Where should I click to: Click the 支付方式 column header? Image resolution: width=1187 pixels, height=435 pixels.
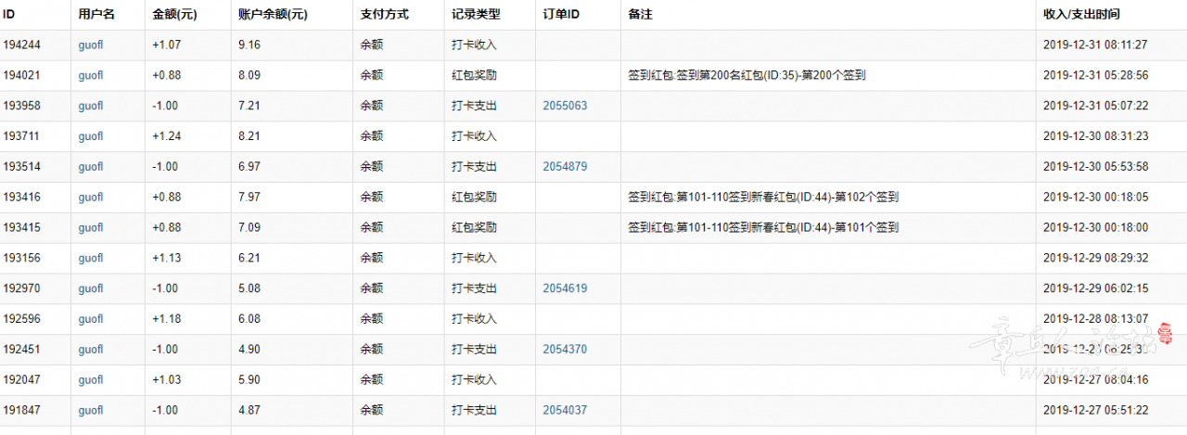[384, 15]
